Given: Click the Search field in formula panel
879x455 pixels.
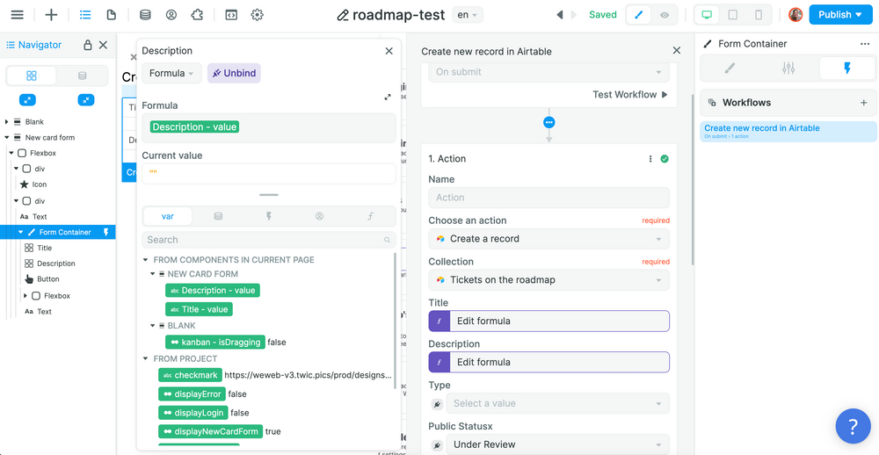Looking at the screenshot, I should 264,240.
